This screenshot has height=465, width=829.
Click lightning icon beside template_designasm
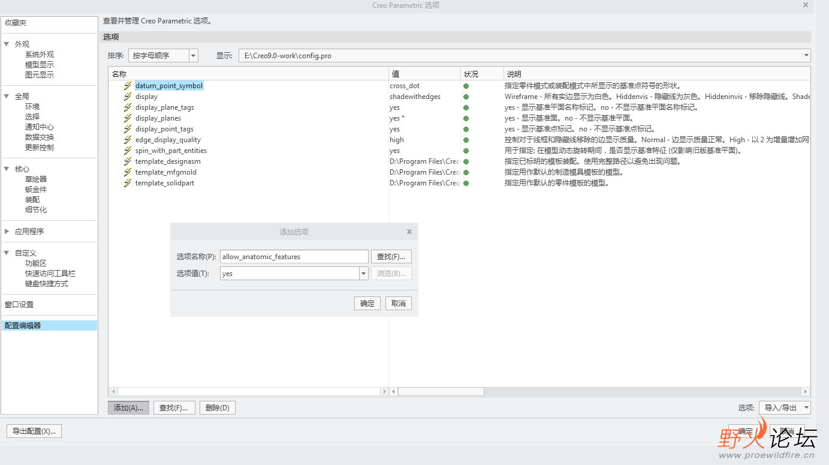tap(127, 161)
